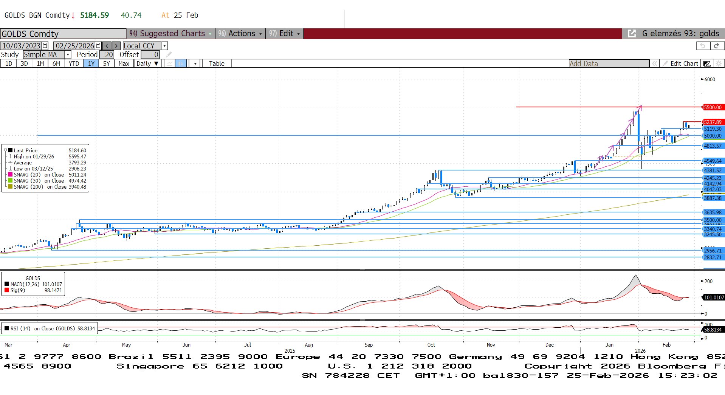
Task: Click the previous date range arrow
Action: (107, 46)
